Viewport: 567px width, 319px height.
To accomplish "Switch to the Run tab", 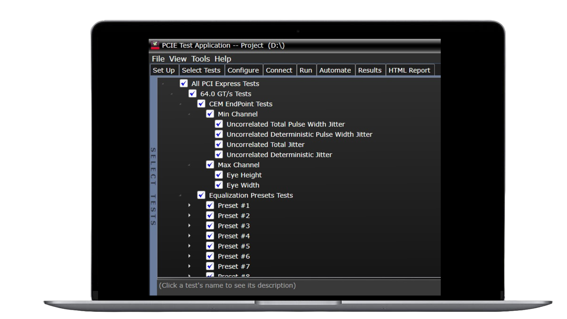I will coord(306,70).
